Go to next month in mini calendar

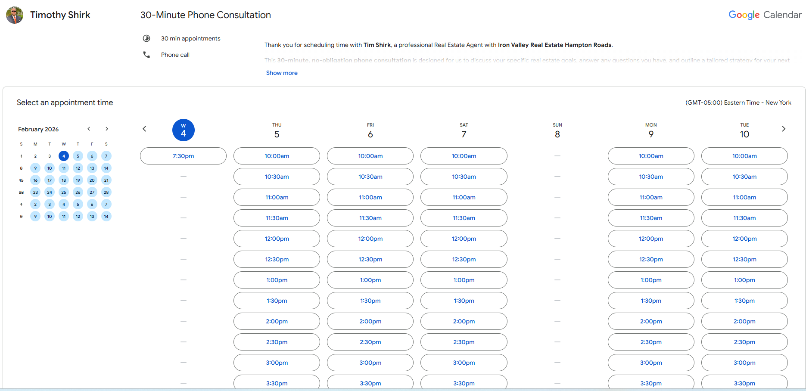coord(107,129)
